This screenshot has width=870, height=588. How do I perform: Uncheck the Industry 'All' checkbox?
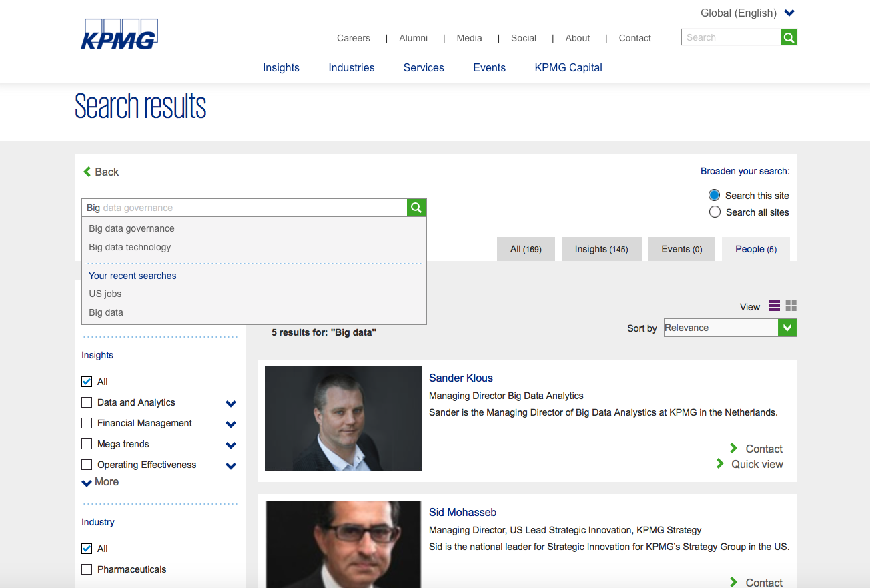click(x=87, y=549)
